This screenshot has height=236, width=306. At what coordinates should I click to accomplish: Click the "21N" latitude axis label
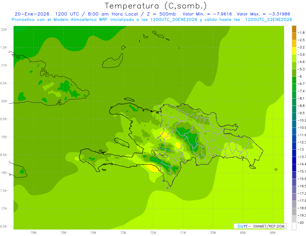point(4,65)
